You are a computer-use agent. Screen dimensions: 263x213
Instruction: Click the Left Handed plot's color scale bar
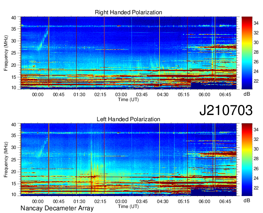(247, 160)
